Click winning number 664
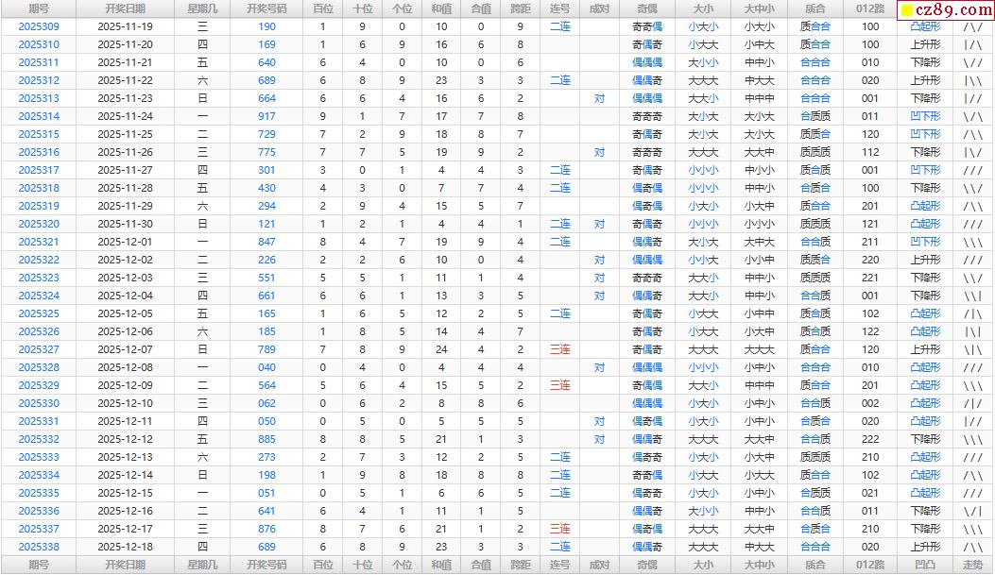The height and width of the screenshot is (575, 995). click(267, 98)
